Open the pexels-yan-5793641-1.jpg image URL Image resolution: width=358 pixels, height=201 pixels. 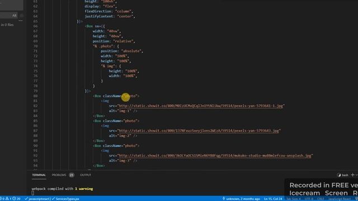201,106
